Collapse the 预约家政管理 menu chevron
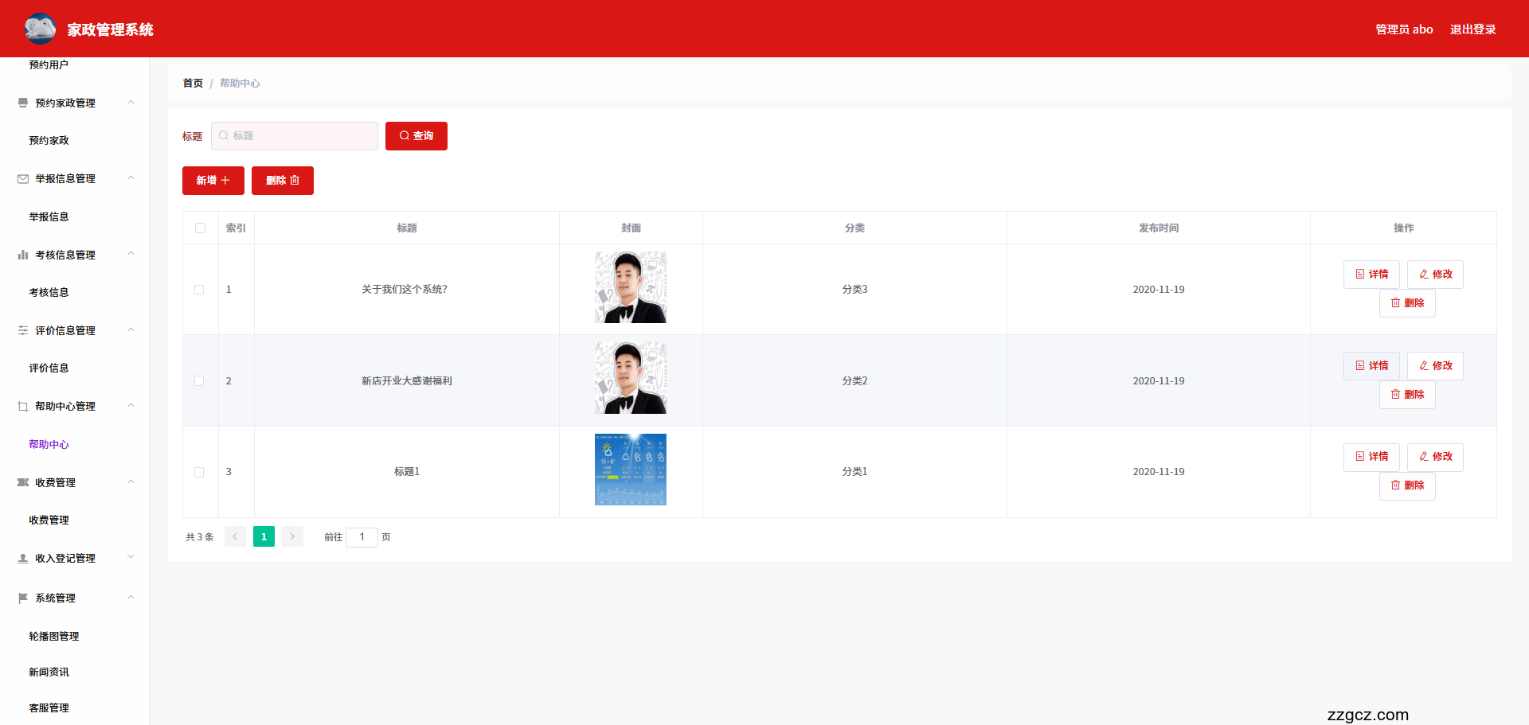The width and height of the screenshot is (1529, 725). coord(131,103)
